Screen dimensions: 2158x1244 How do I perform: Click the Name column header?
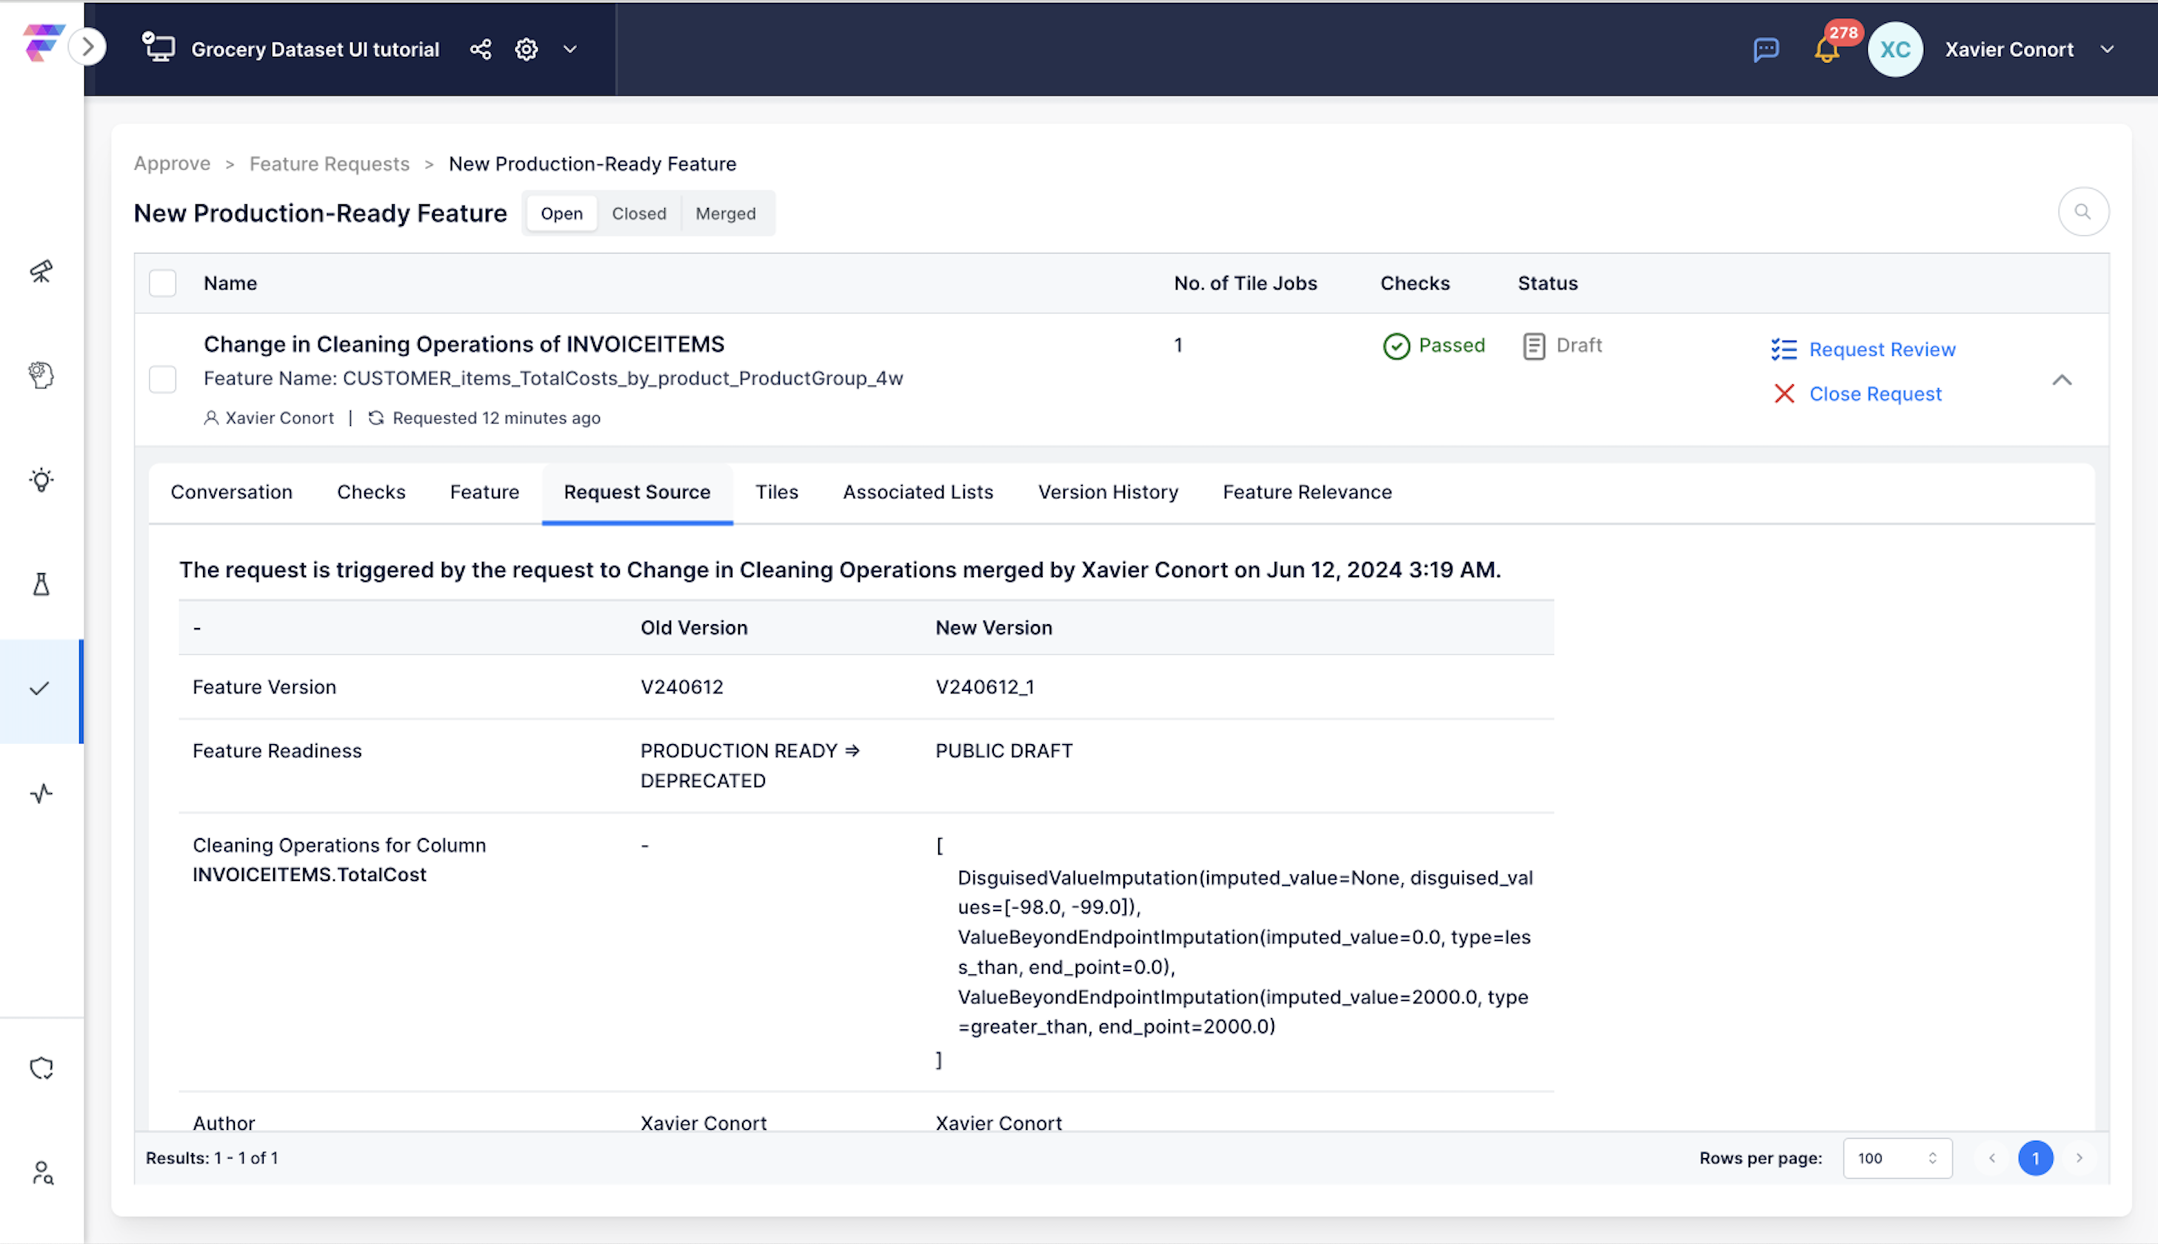pyautogui.click(x=230, y=283)
